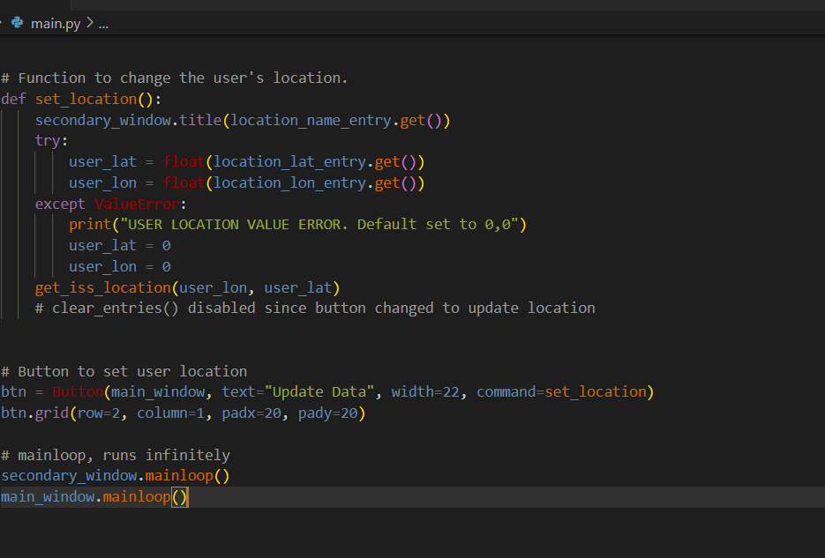The image size is (825, 558).
Task: Click the 'def set_location():' function definition
Action: [81, 99]
